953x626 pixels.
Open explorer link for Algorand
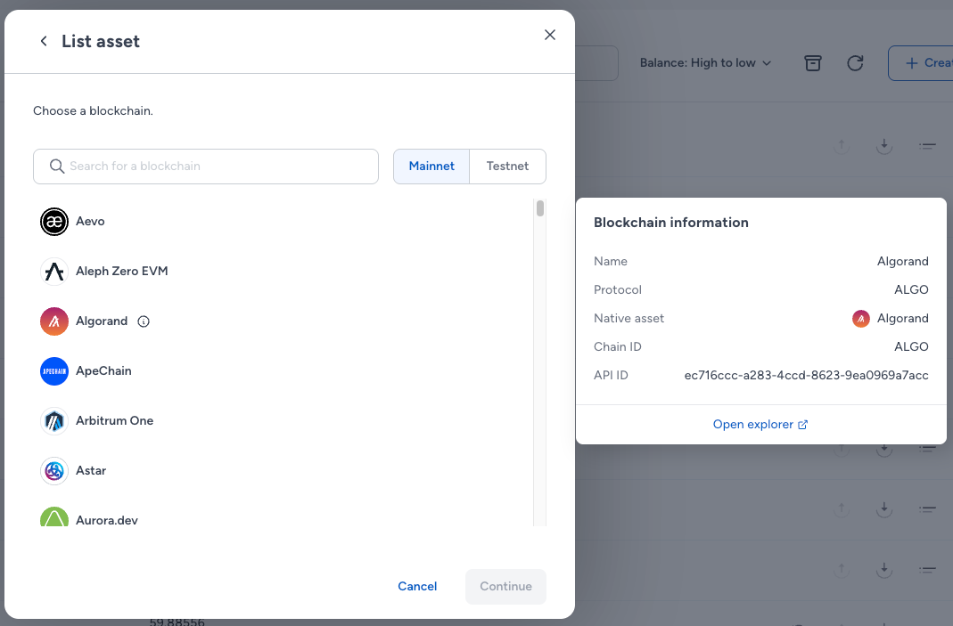pyautogui.click(x=760, y=425)
